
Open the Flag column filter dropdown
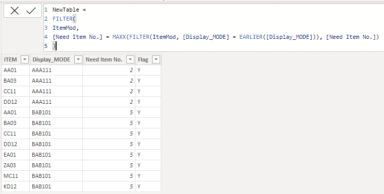click(156, 59)
